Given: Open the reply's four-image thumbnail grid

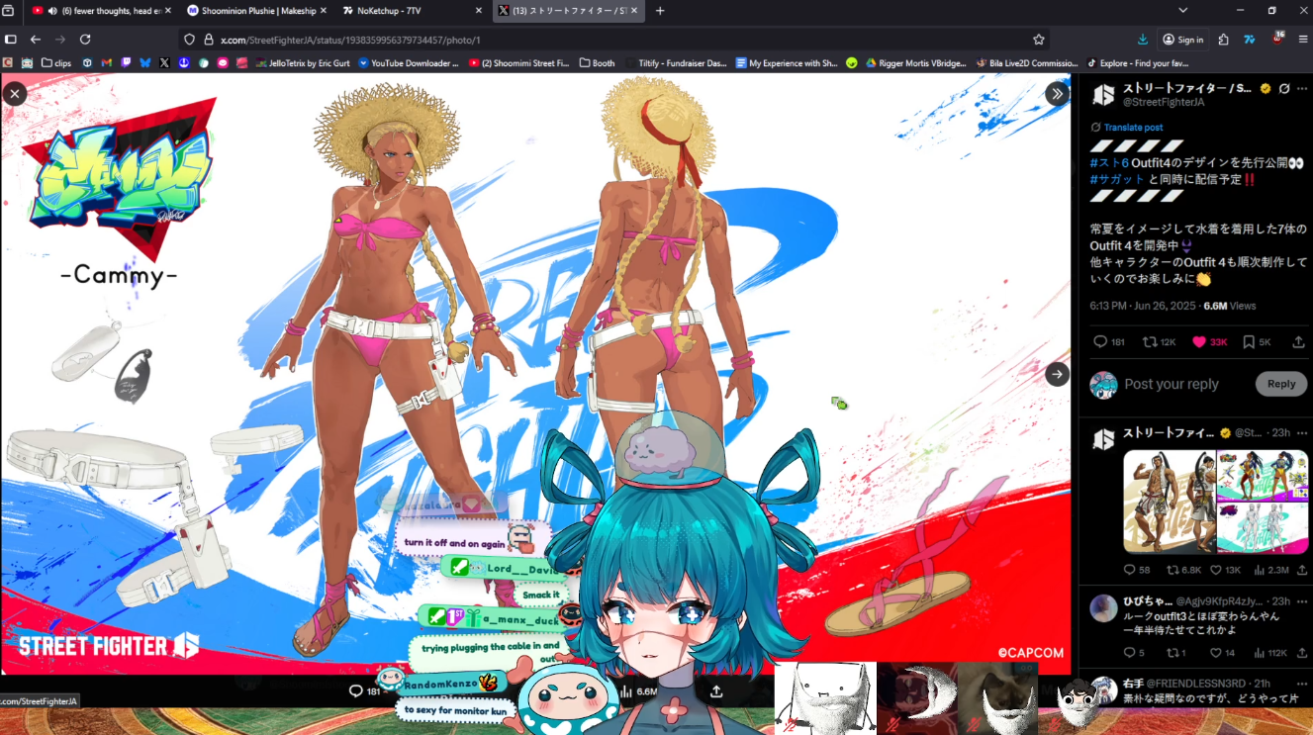Looking at the screenshot, I should pos(1216,502).
